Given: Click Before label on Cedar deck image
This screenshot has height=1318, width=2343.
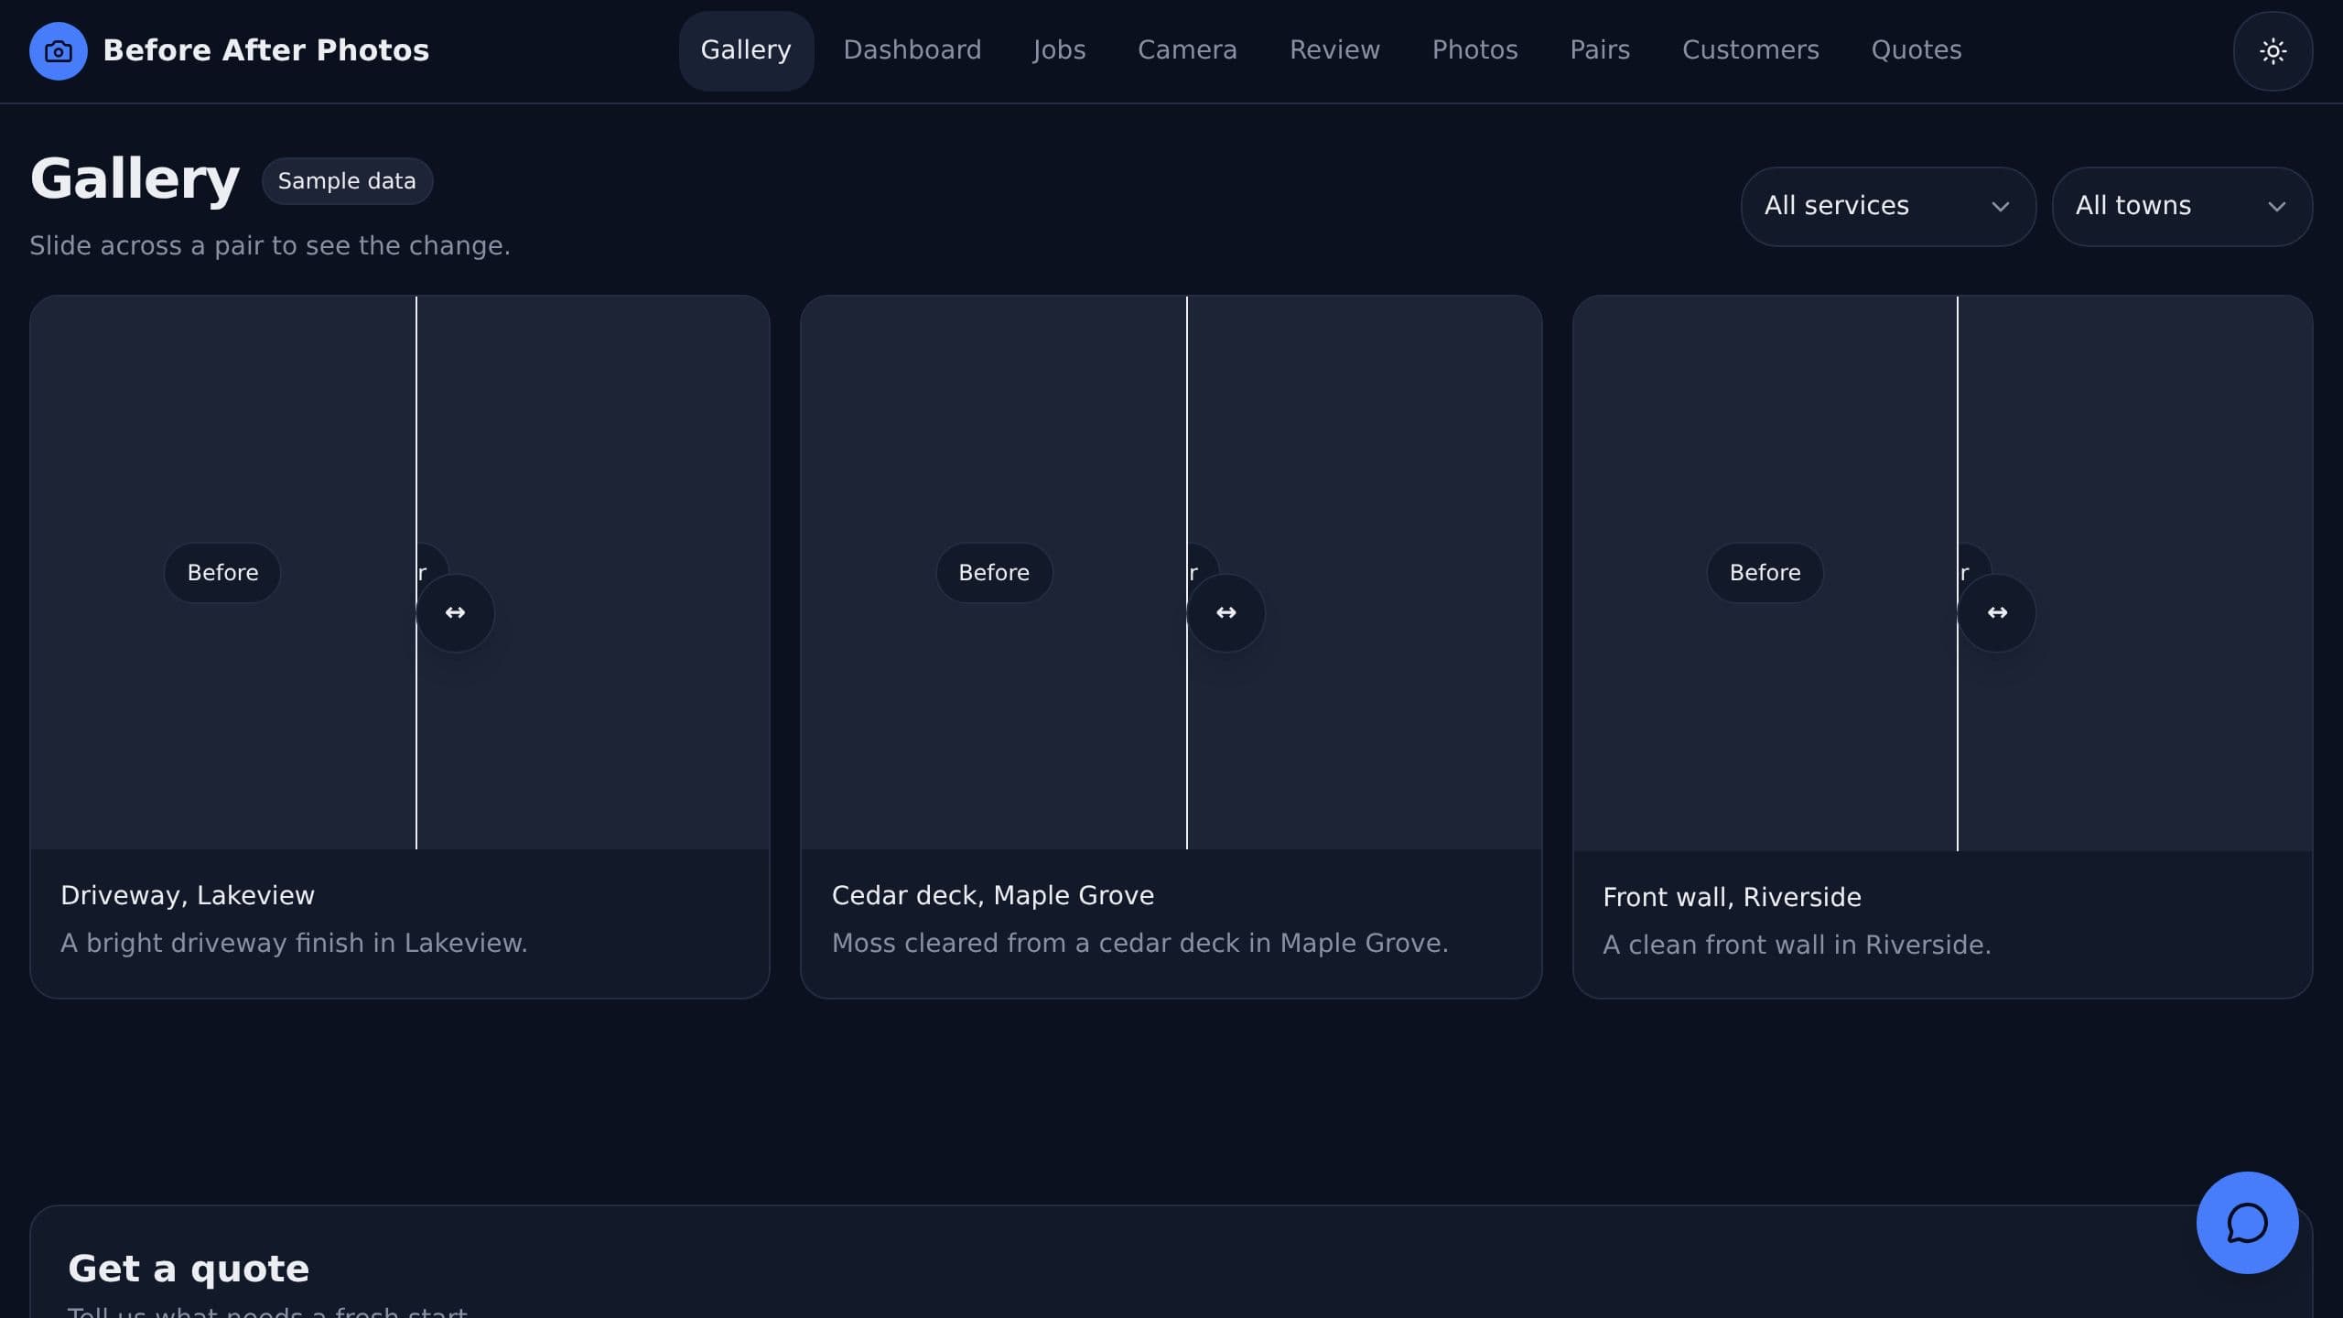Looking at the screenshot, I should [x=994, y=573].
